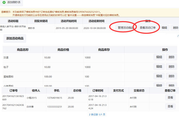Click the 商品价格 column header
This screenshot has width=179, height=119.
(x=63, y=50)
